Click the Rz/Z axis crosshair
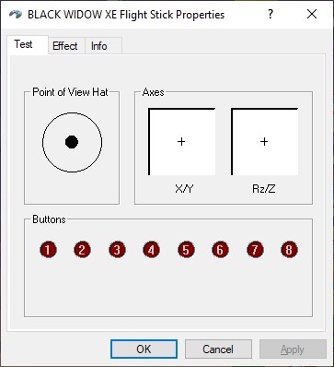The width and height of the screenshot is (334, 367). [x=264, y=141]
